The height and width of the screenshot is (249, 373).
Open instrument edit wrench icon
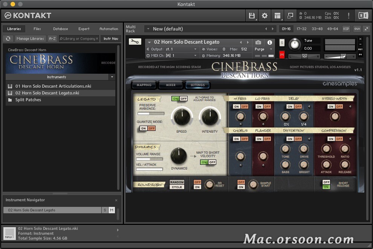coord(135,42)
